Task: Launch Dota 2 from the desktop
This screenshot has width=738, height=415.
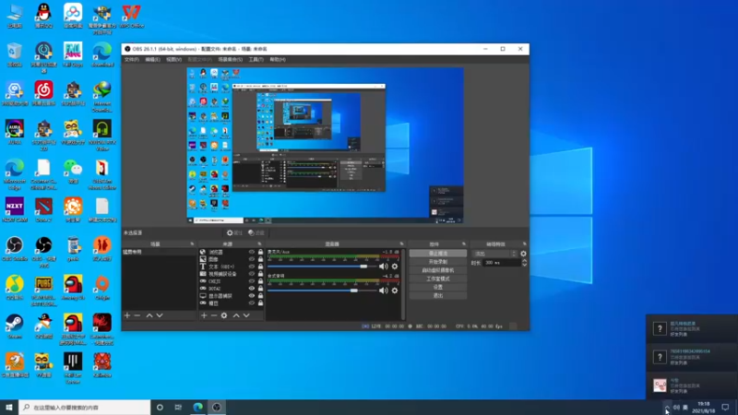Action: point(43,209)
